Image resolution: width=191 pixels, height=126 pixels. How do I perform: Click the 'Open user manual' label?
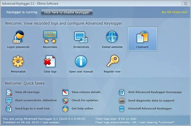[x=81, y=71]
